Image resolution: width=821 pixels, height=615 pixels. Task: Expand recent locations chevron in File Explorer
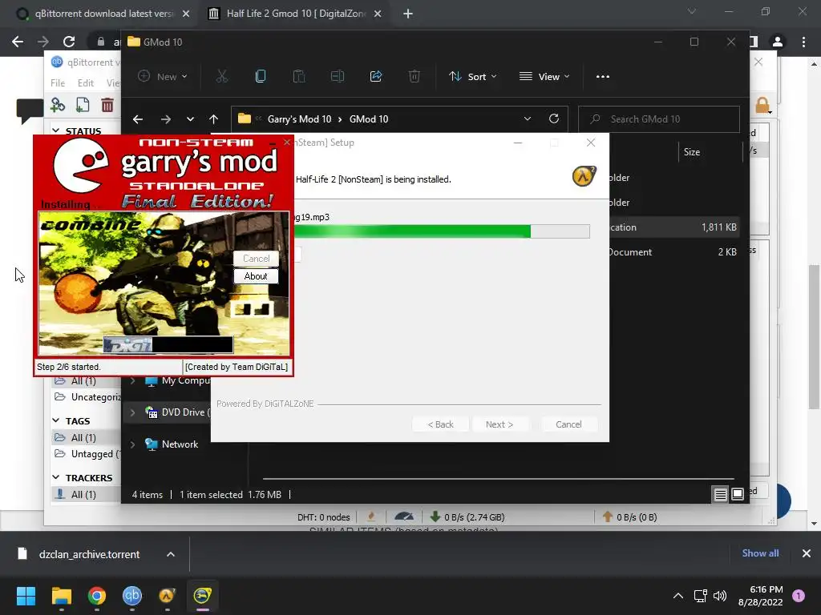tap(190, 119)
